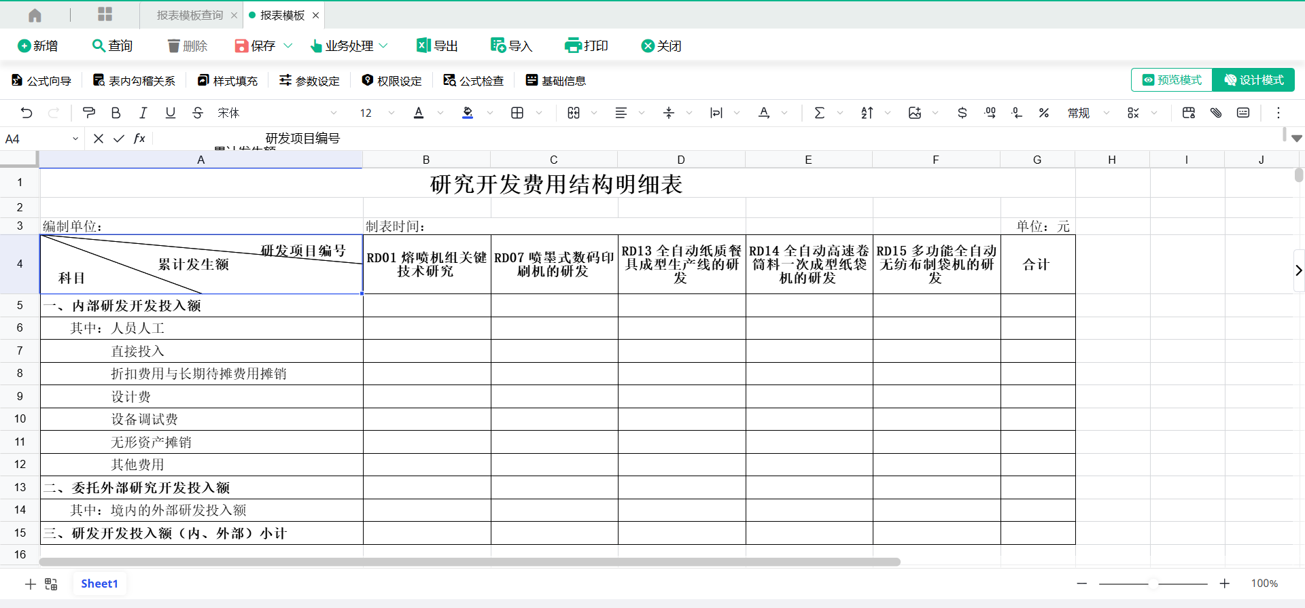The image size is (1305, 608).
Task: Switch to 设计模式 design mode
Action: click(1254, 80)
